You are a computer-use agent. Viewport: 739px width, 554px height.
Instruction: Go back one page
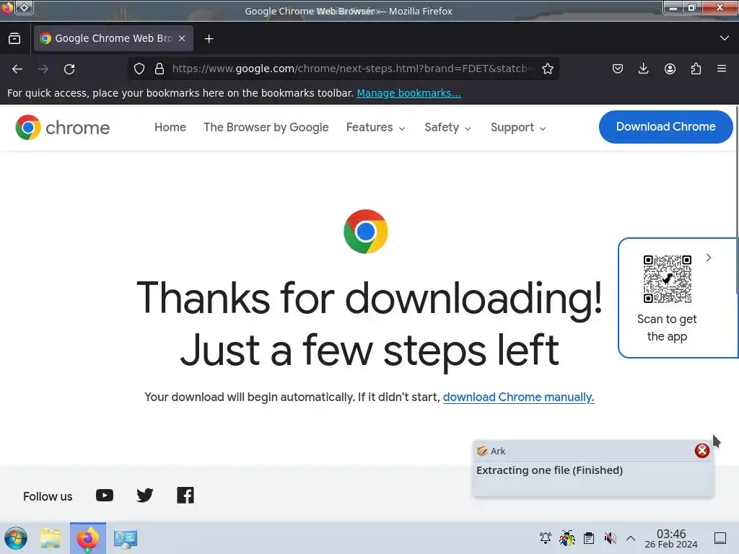tap(17, 69)
